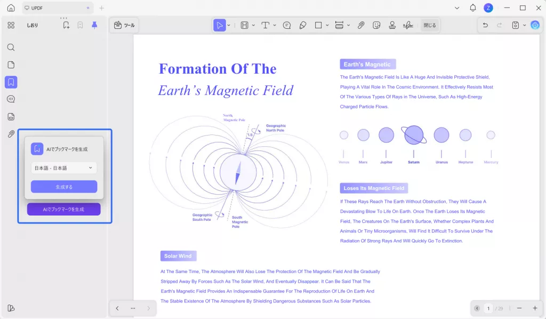
Task: Go to the home screen icon
Action: 11,7
